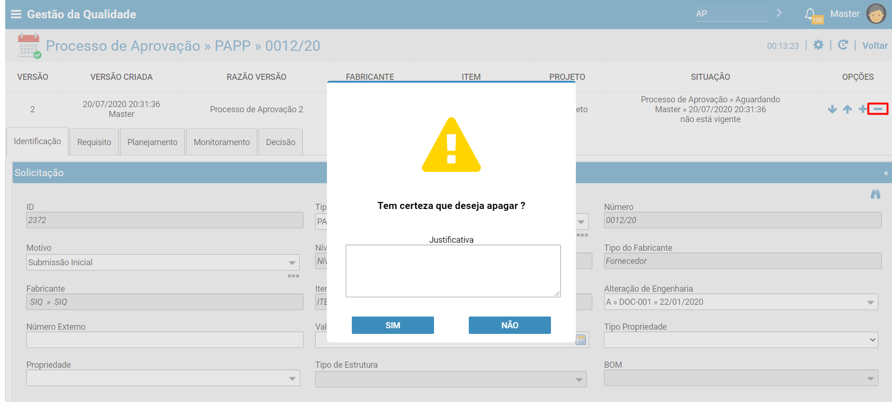Expand Alteração de Engenharia dropdown
This screenshot has height=402, width=892.
pyautogui.click(x=741, y=302)
